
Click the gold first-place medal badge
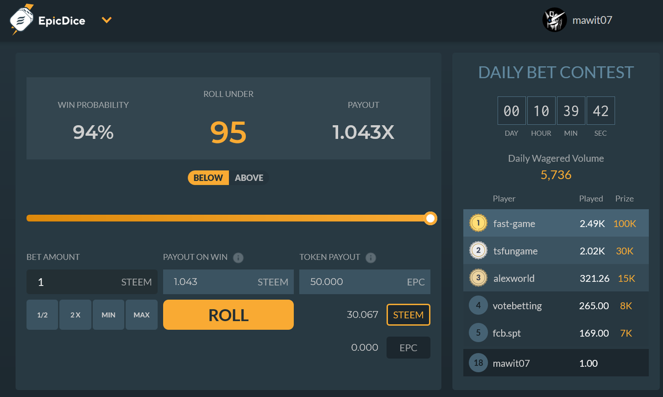[478, 223]
